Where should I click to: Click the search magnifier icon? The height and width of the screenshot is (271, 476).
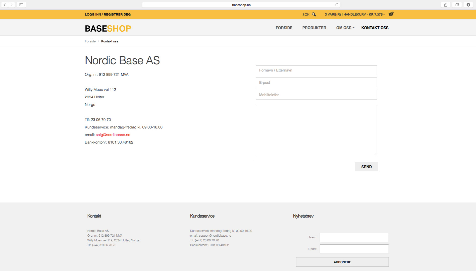click(x=314, y=15)
